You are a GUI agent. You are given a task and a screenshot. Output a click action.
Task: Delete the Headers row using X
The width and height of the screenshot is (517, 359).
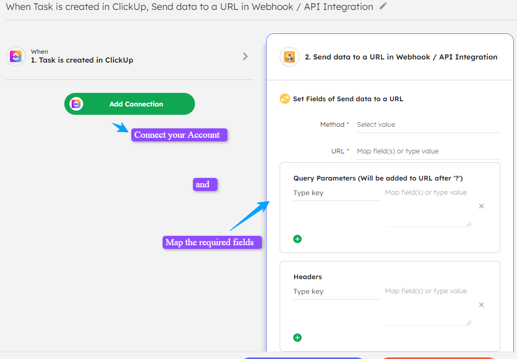pos(481,305)
